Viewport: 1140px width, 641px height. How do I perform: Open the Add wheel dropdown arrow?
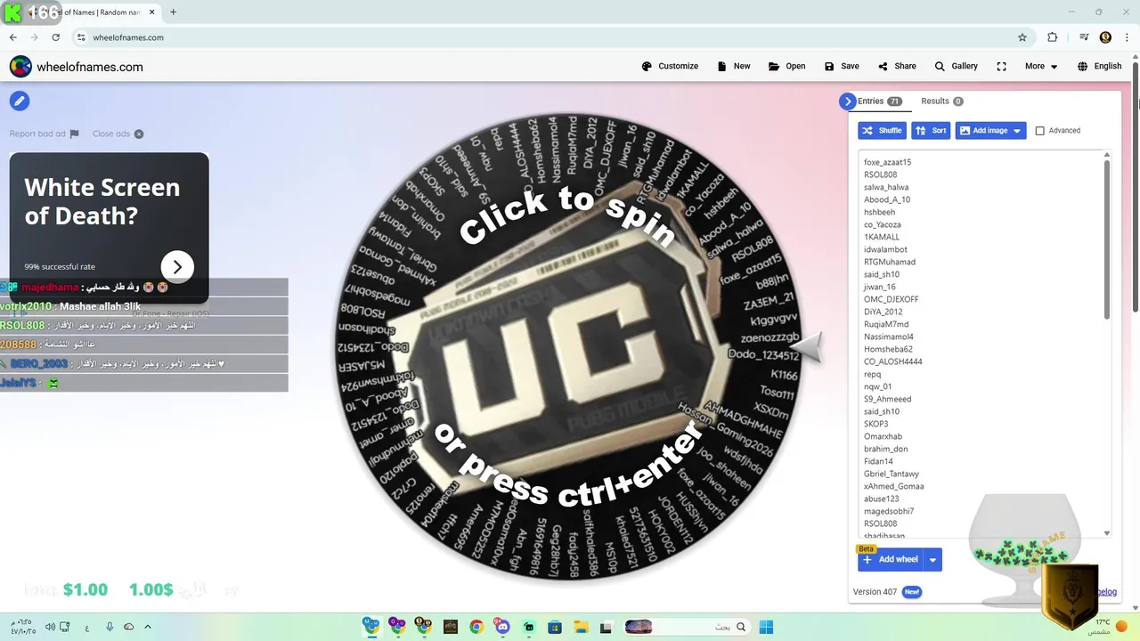point(932,559)
